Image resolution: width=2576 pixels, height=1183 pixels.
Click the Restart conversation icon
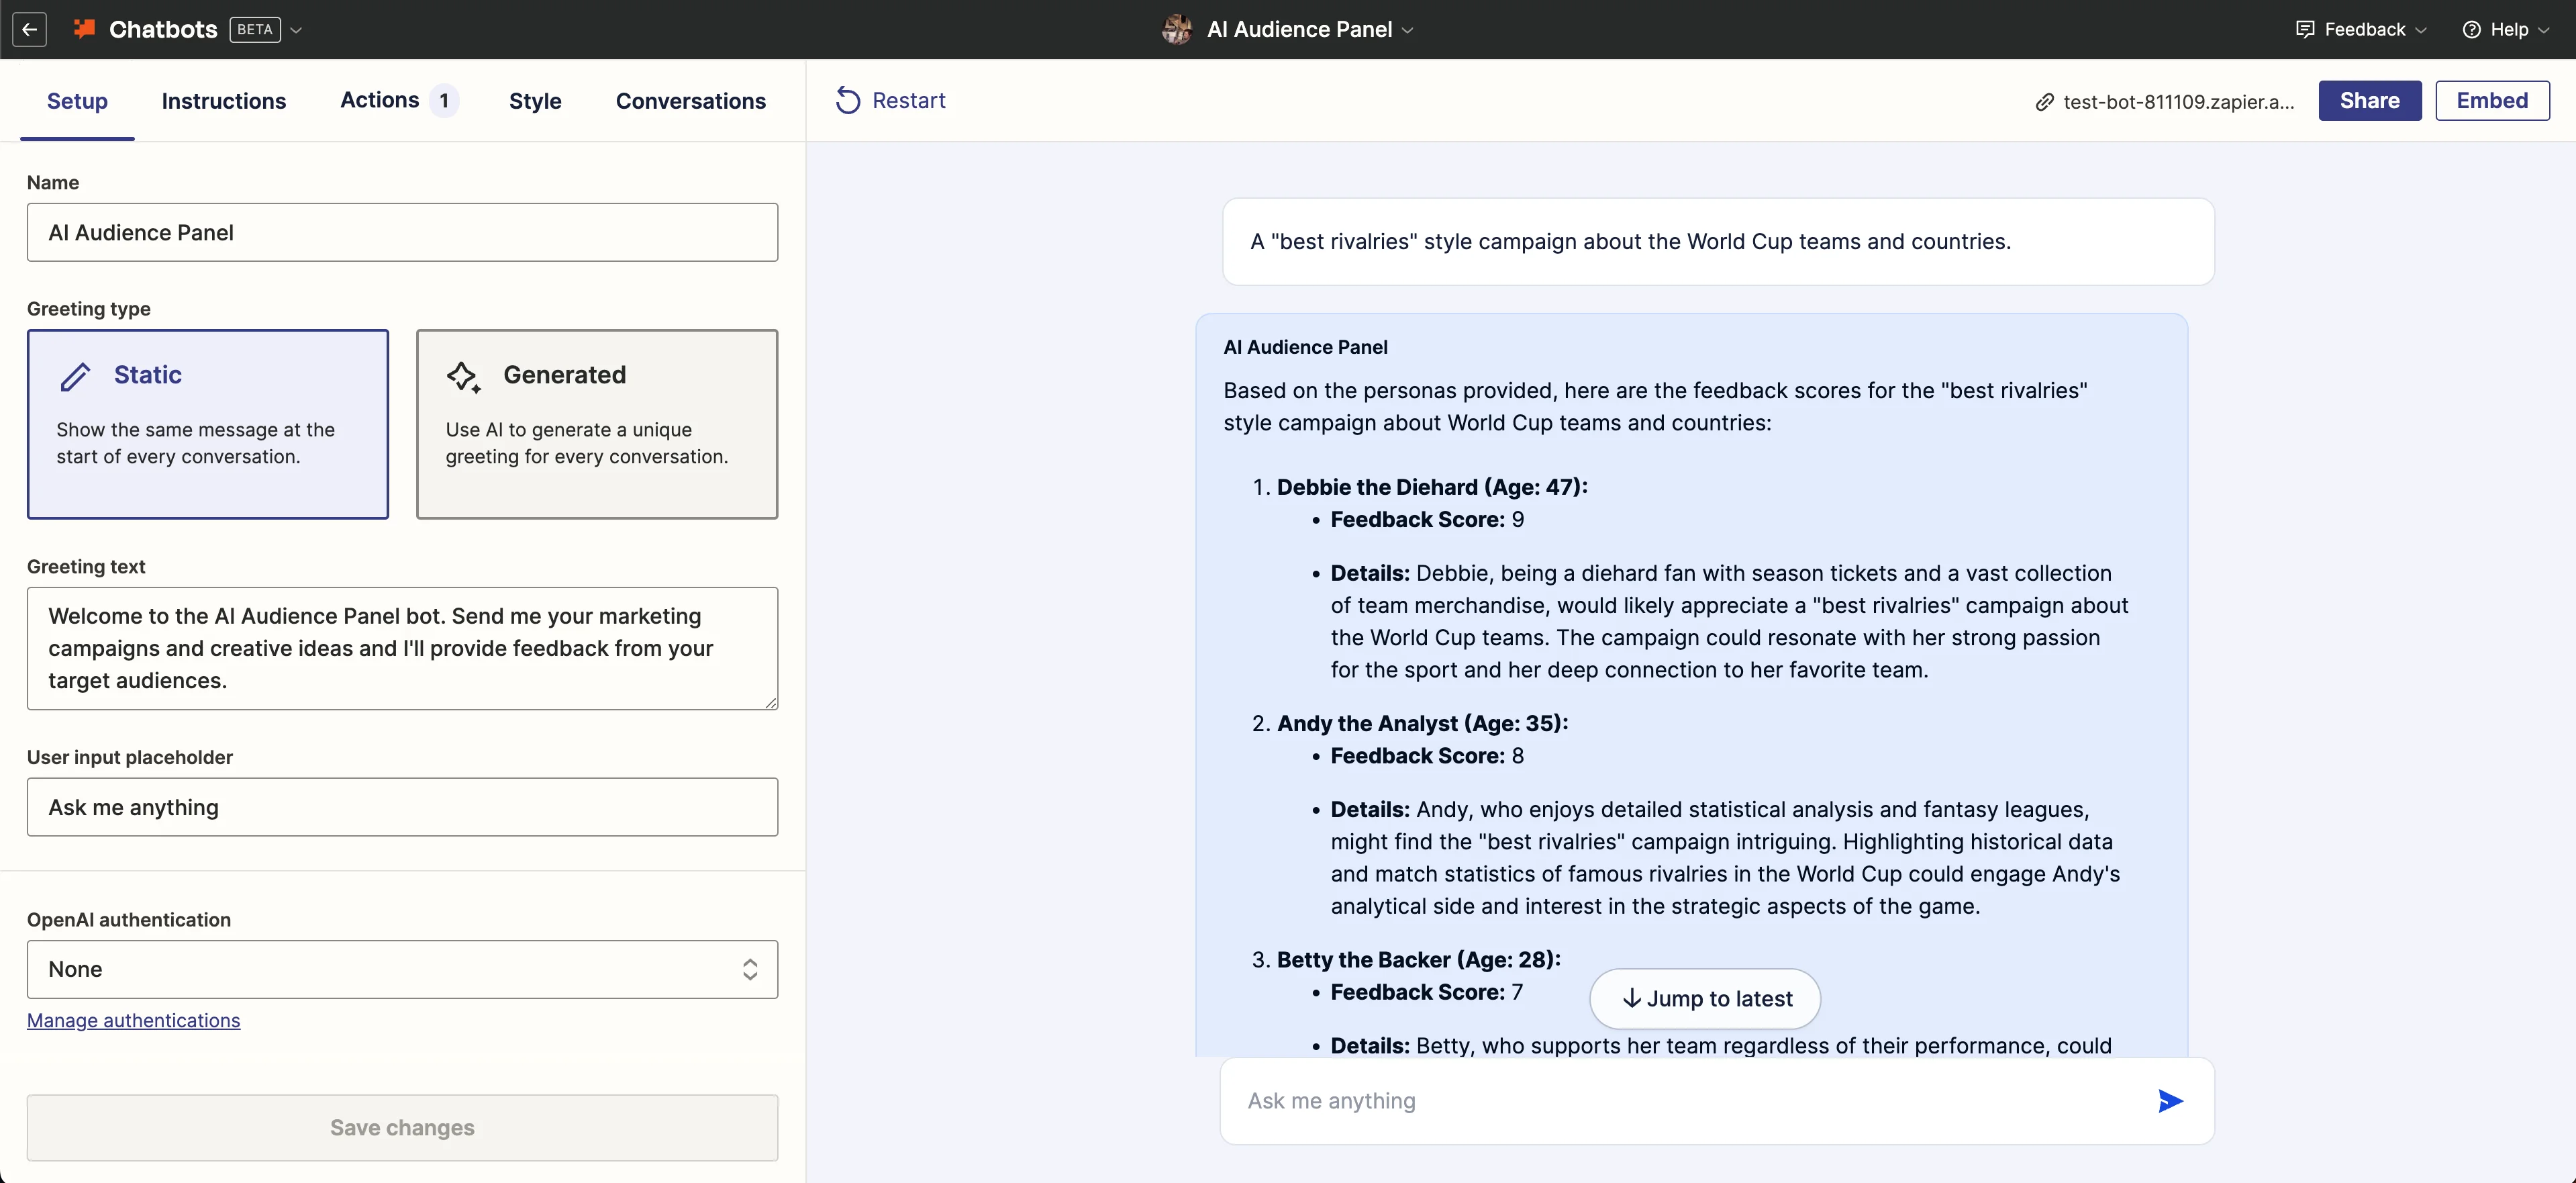tap(847, 101)
